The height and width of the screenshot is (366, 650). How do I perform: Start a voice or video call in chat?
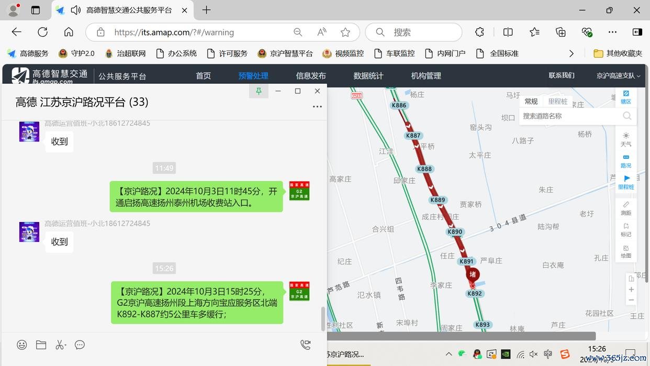[x=306, y=345]
